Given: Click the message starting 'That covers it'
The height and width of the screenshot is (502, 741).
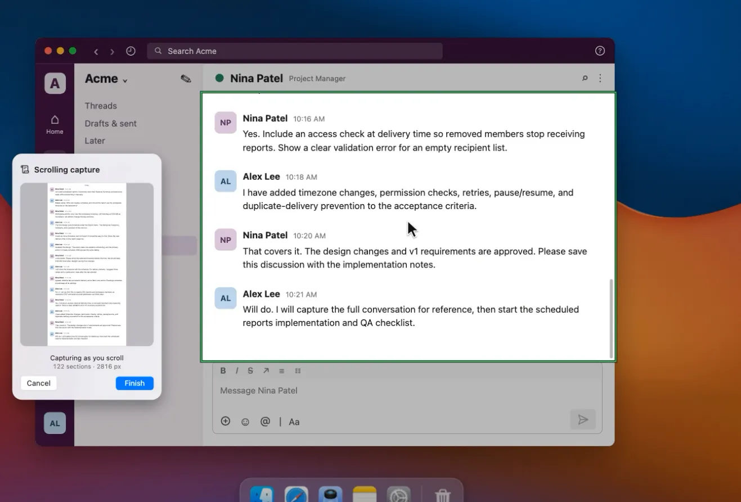Looking at the screenshot, I should (415, 258).
